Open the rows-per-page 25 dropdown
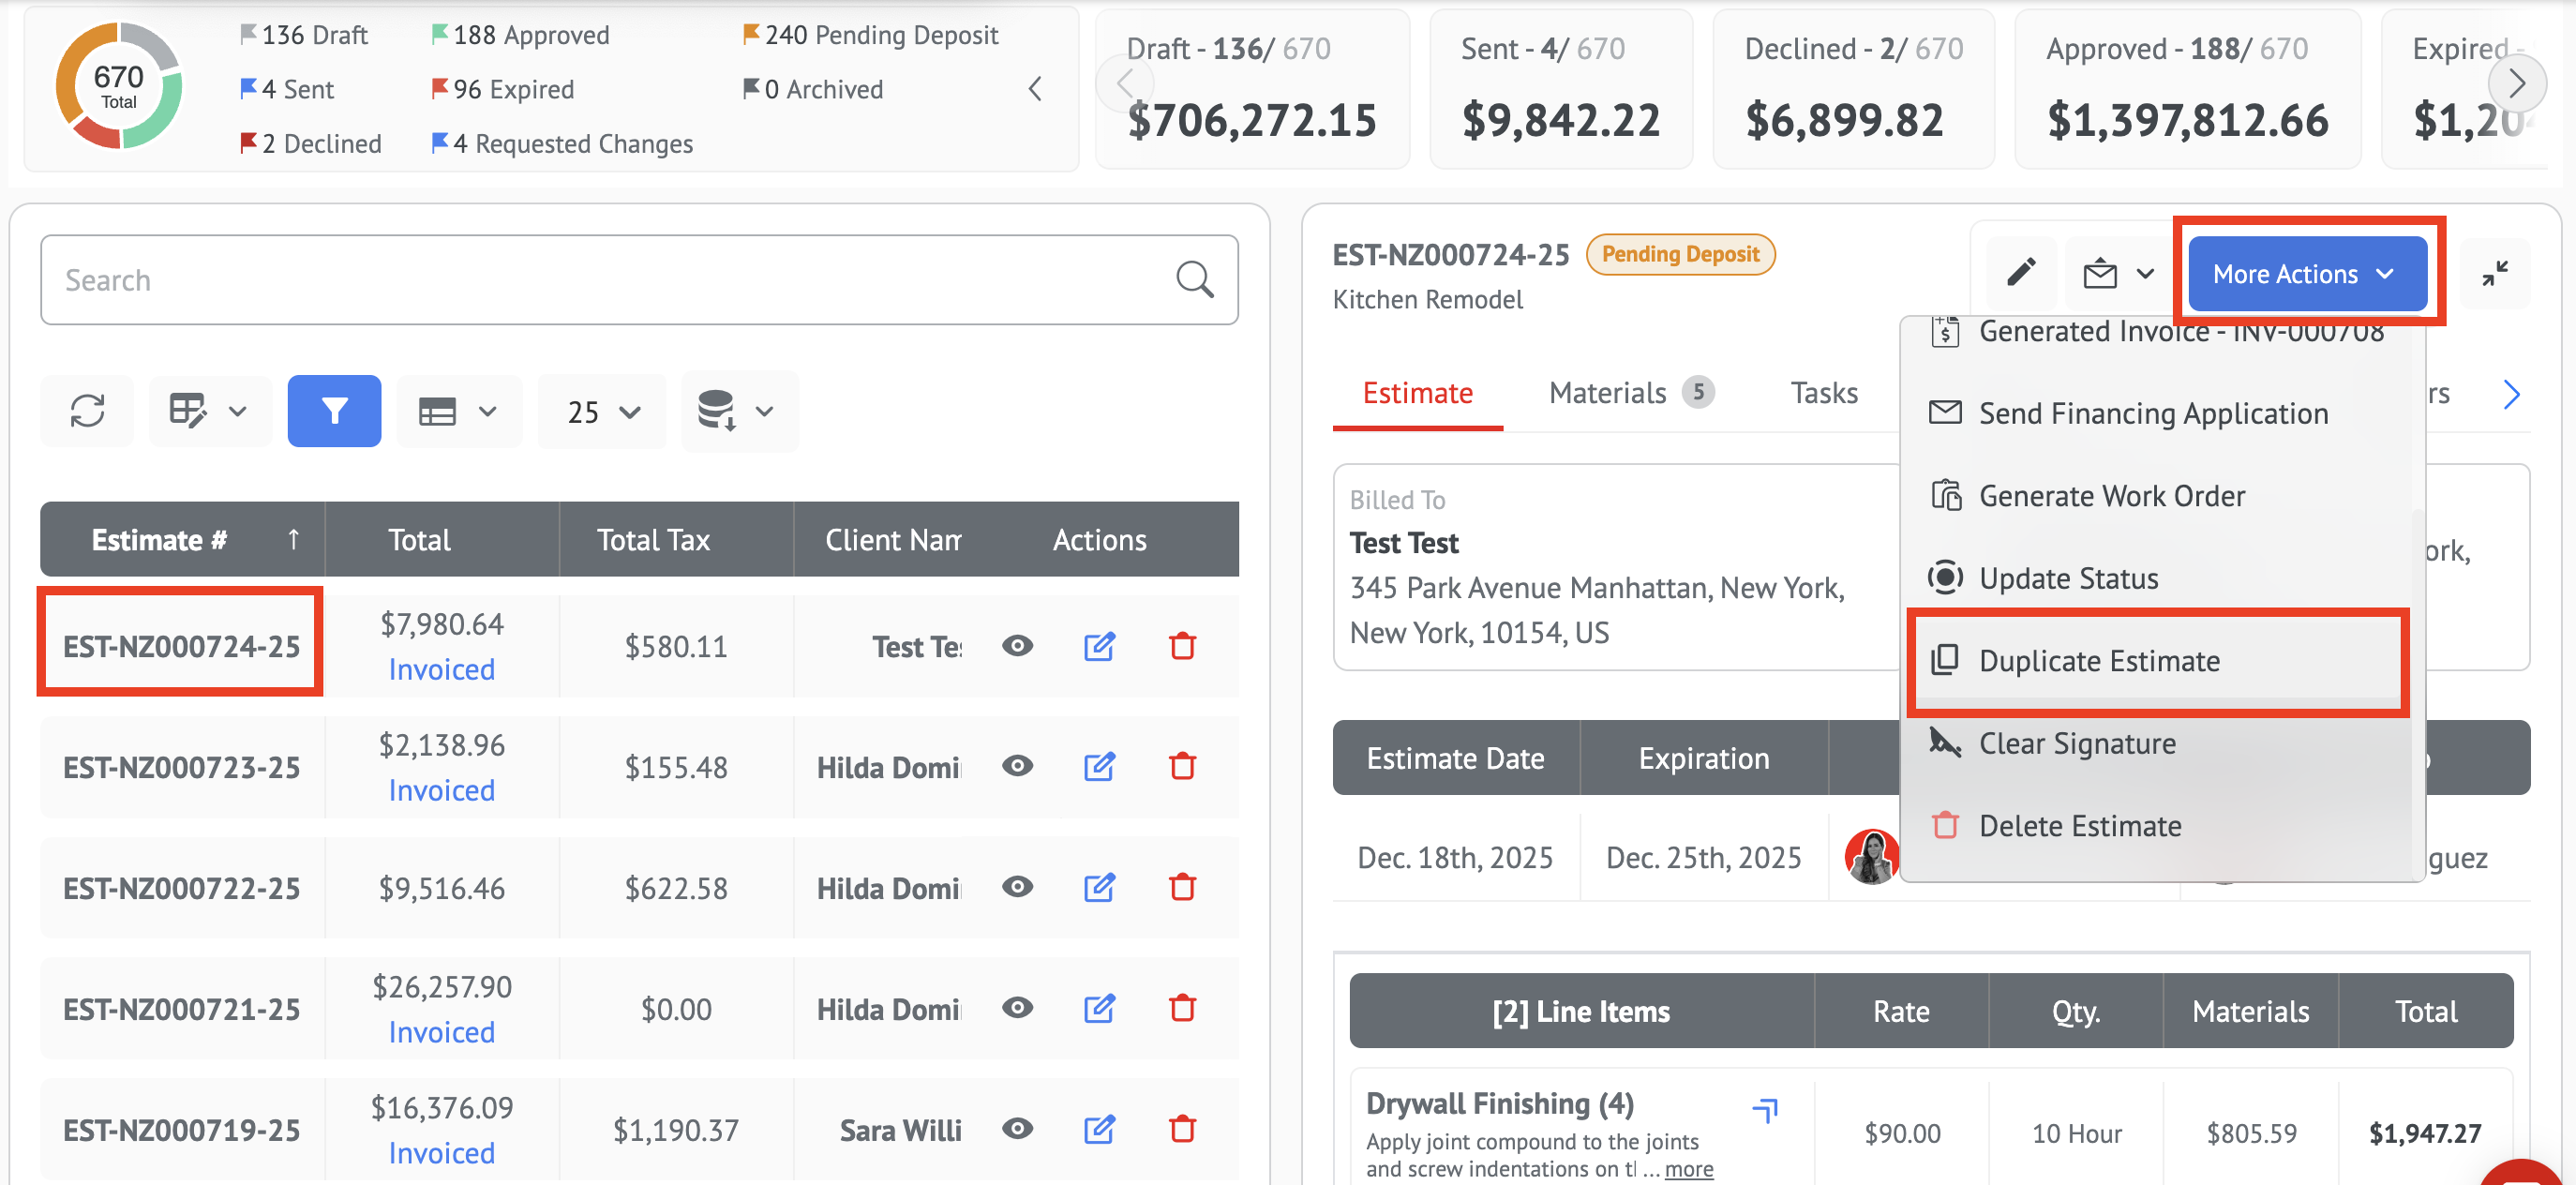2576x1185 pixels. (603, 412)
